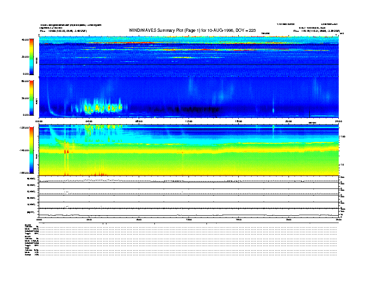Screen dimensions: 365x282
Task: Click the WIND/WAVES Summary Plot title
Action: [x=192, y=30]
